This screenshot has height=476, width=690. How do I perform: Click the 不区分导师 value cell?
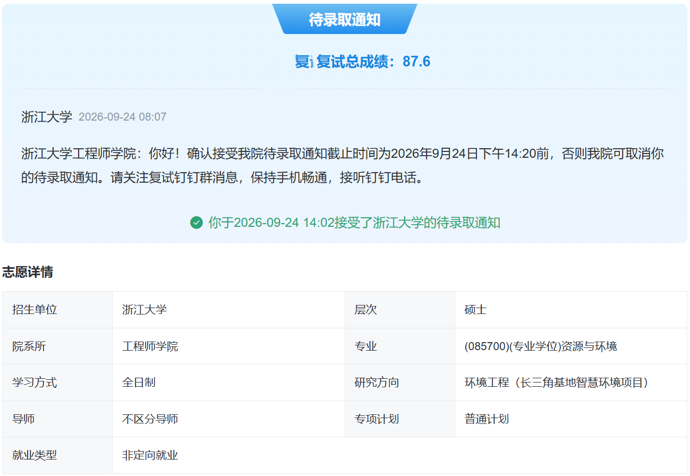click(228, 419)
